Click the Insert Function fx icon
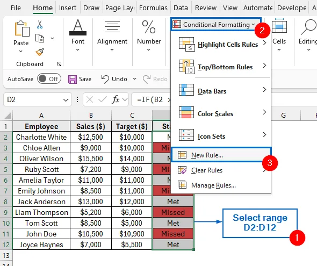Screen dimensions: 317x266 click(116, 99)
